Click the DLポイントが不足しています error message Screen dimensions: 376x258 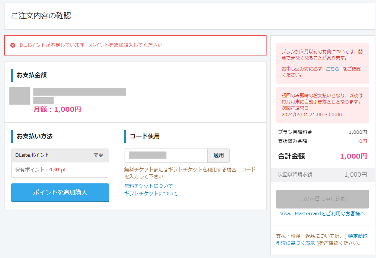tap(91, 45)
